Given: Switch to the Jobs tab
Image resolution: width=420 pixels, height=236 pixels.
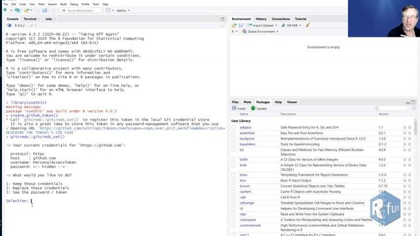Looking at the screenshot, I should 49,19.
